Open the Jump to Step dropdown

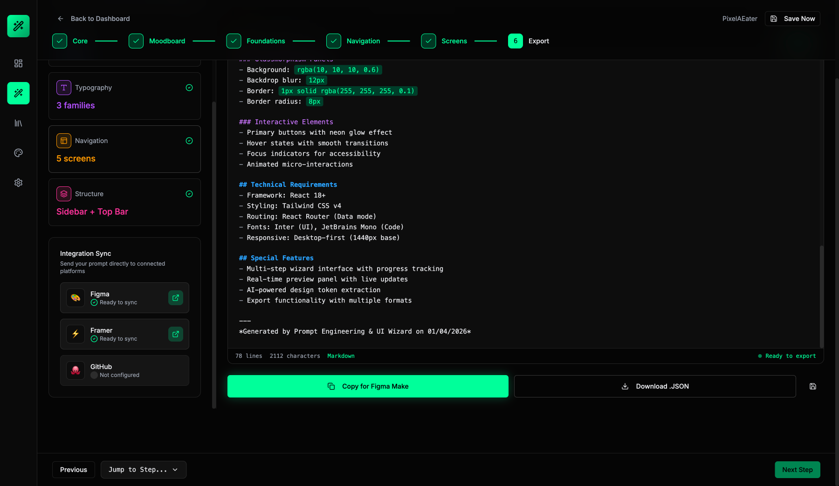[x=144, y=470]
